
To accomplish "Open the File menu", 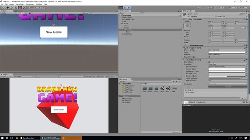I will point(2,4).
